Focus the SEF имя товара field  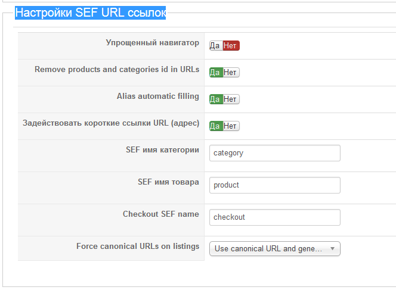coord(274,185)
